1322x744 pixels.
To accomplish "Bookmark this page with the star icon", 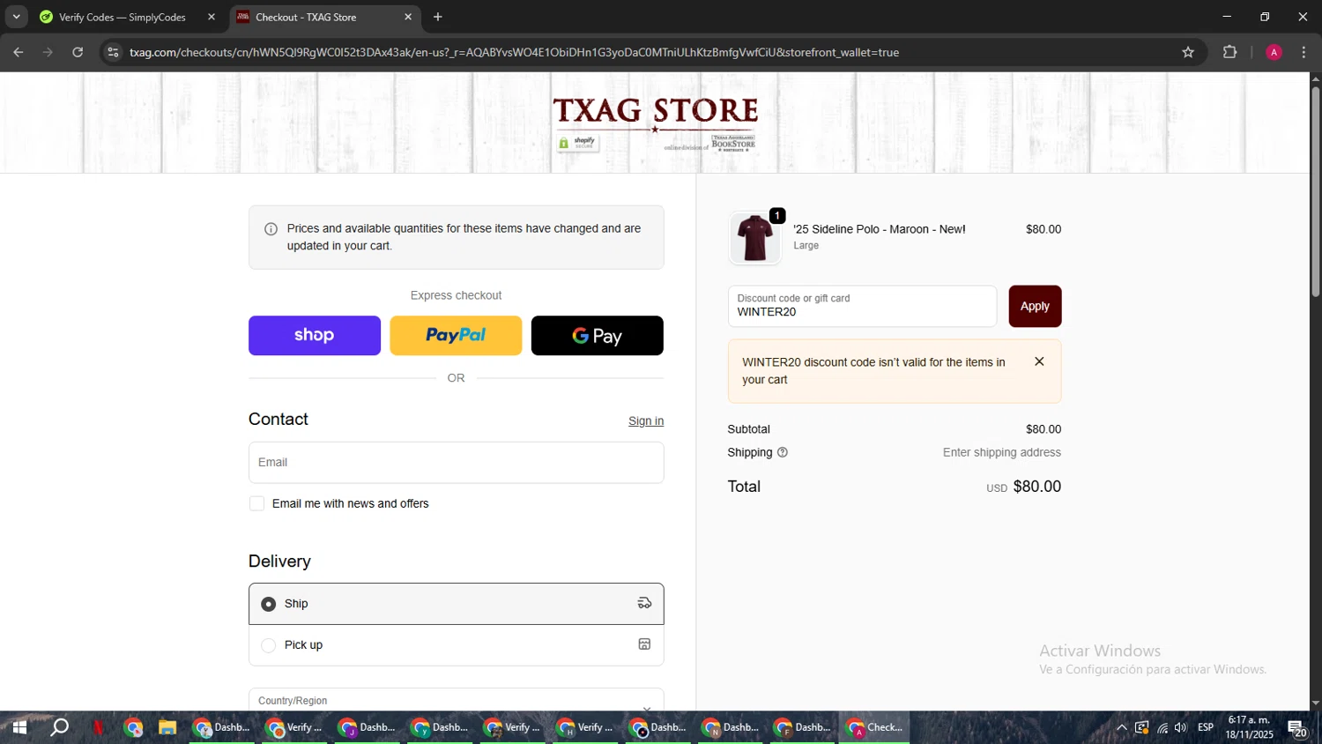I will coord(1188,52).
